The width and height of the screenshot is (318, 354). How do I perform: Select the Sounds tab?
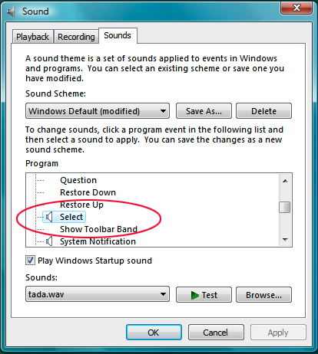click(x=118, y=35)
